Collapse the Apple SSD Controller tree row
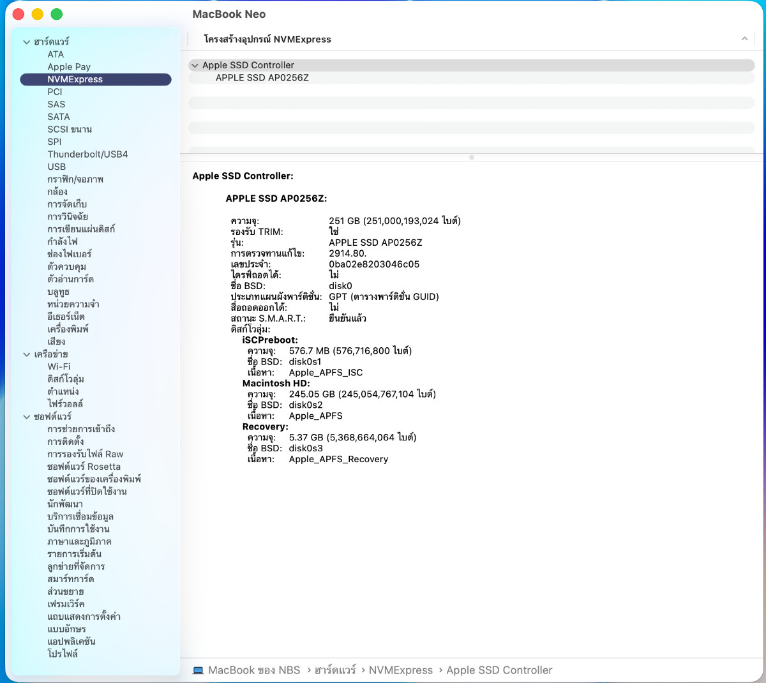Screen dimensions: 766x683 tap(195, 65)
